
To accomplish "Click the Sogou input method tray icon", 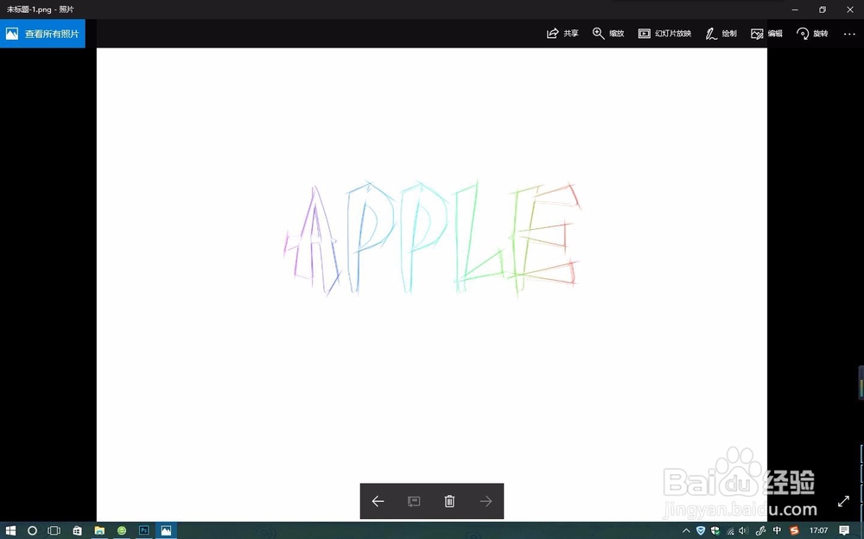I will (794, 530).
